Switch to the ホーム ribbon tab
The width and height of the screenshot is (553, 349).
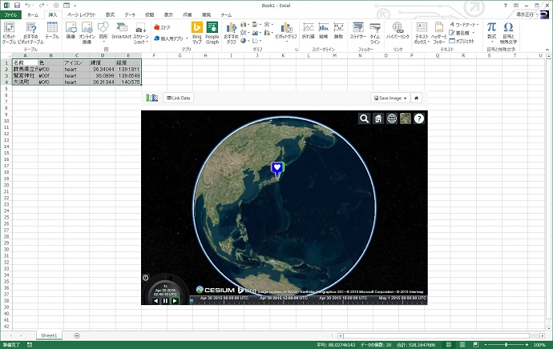(33, 14)
